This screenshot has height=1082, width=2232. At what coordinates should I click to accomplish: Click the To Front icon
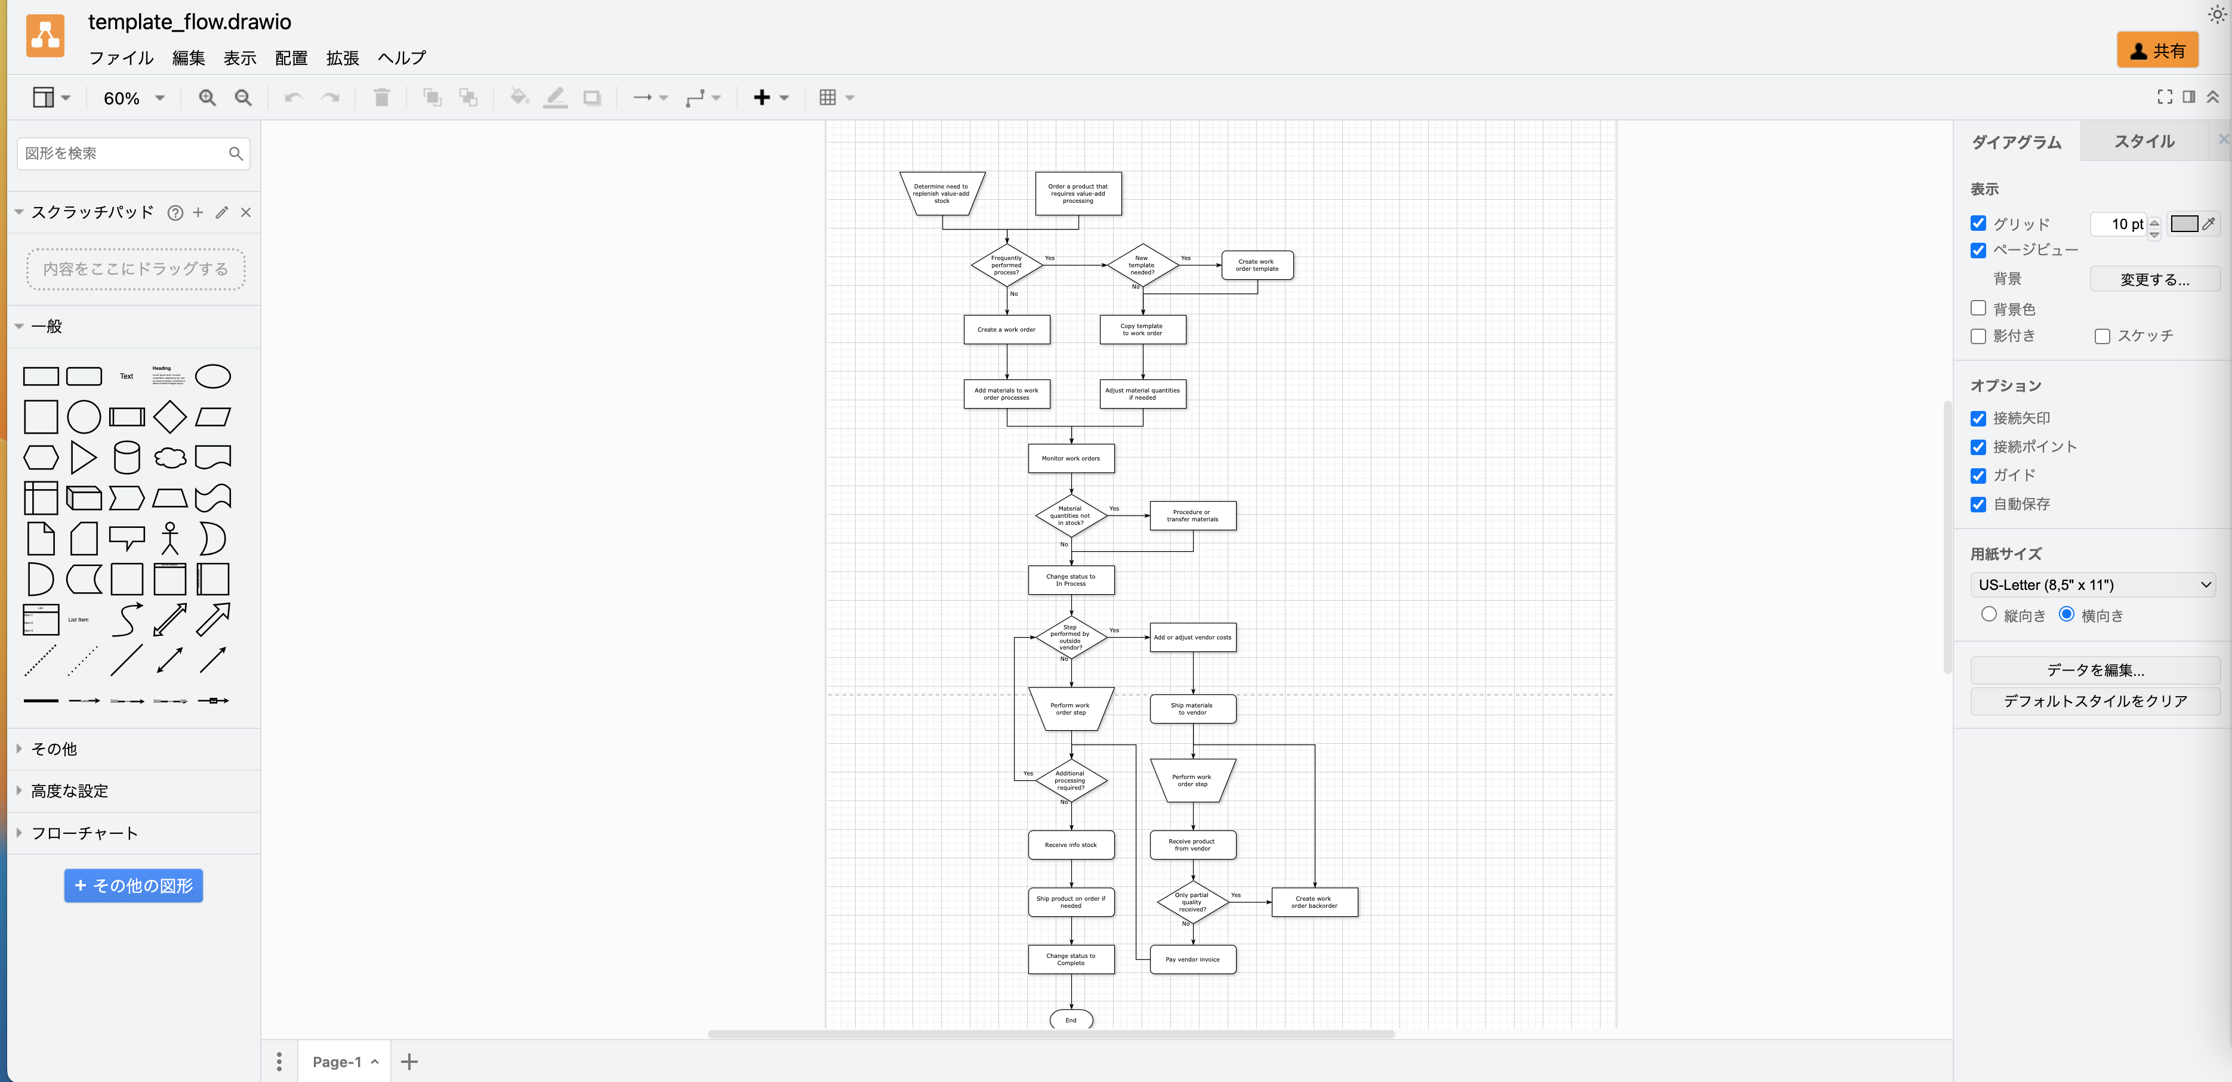431,97
